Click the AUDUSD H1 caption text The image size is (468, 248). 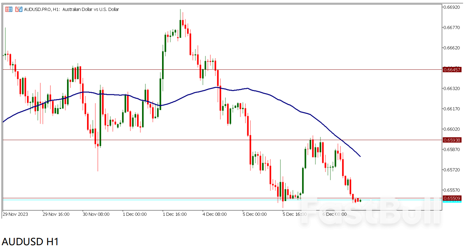point(30,241)
